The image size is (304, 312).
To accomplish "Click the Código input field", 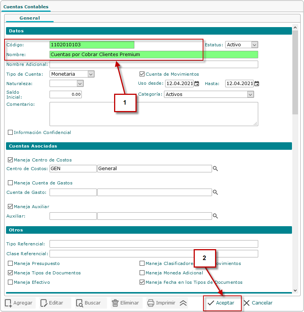I will 92,45.
